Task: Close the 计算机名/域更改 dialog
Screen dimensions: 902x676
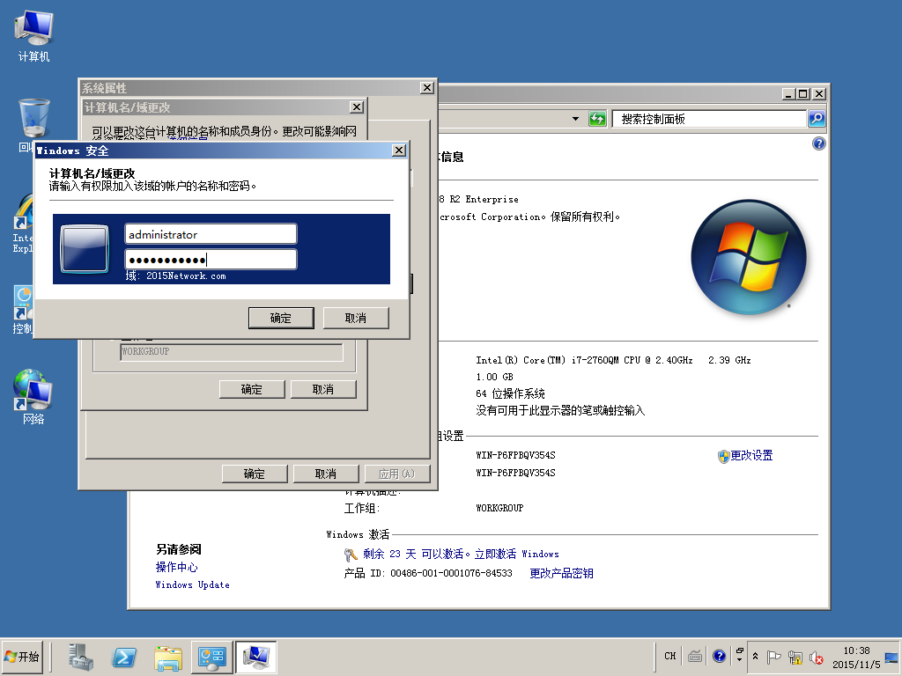Action: pyautogui.click(x=357, y=107)
